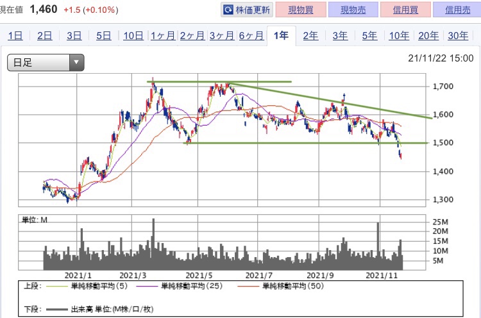This screenshot has width=481, height=318.
Task: Click the 1,500 price axis label
Action: click(443, 142)
